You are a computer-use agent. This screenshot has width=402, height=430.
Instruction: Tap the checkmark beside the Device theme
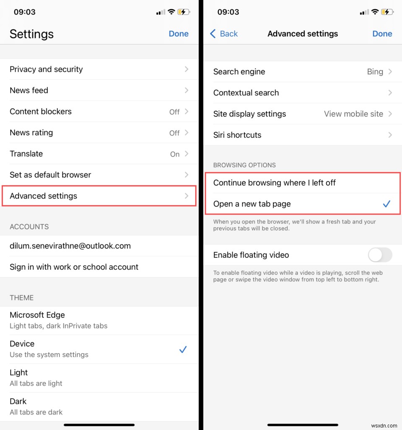[183, 349]
